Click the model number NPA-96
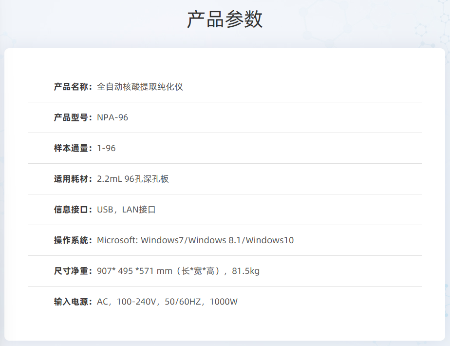 point(112,117)
